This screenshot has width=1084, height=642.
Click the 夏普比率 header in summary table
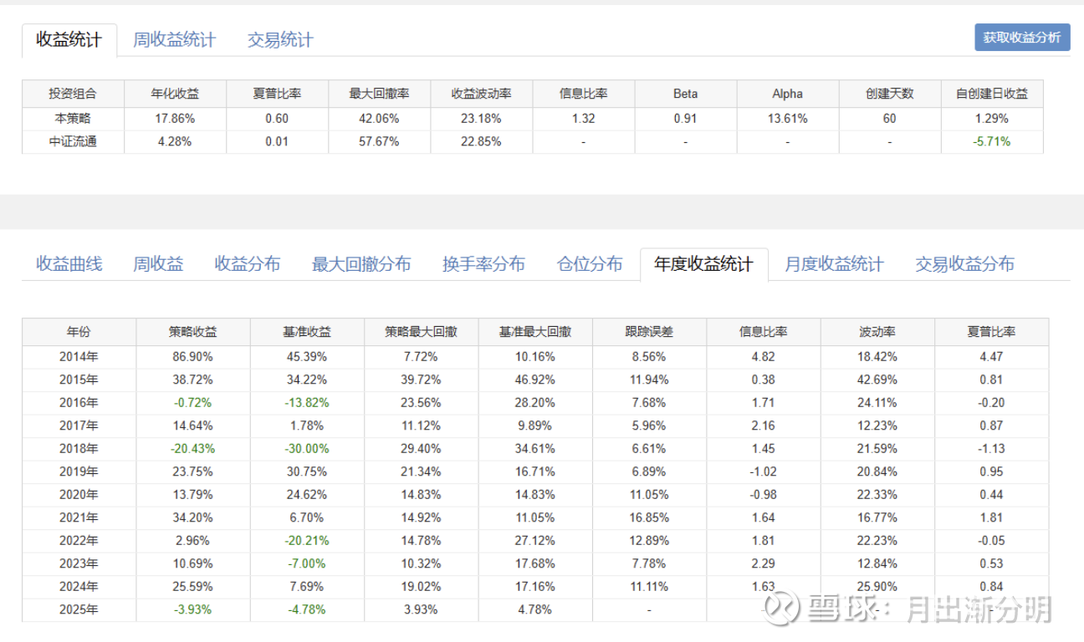[x=277, y=94]
